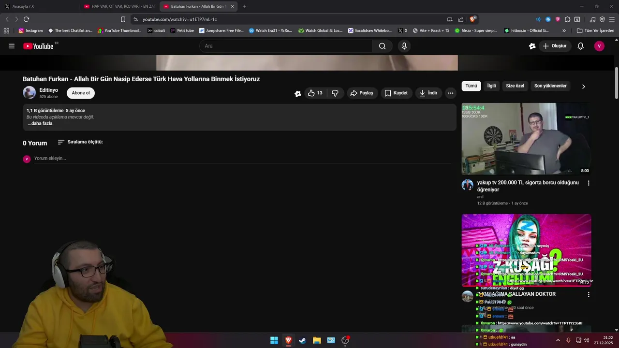
Task: Save video with Kaydet button
Action: tap(396, 93)
